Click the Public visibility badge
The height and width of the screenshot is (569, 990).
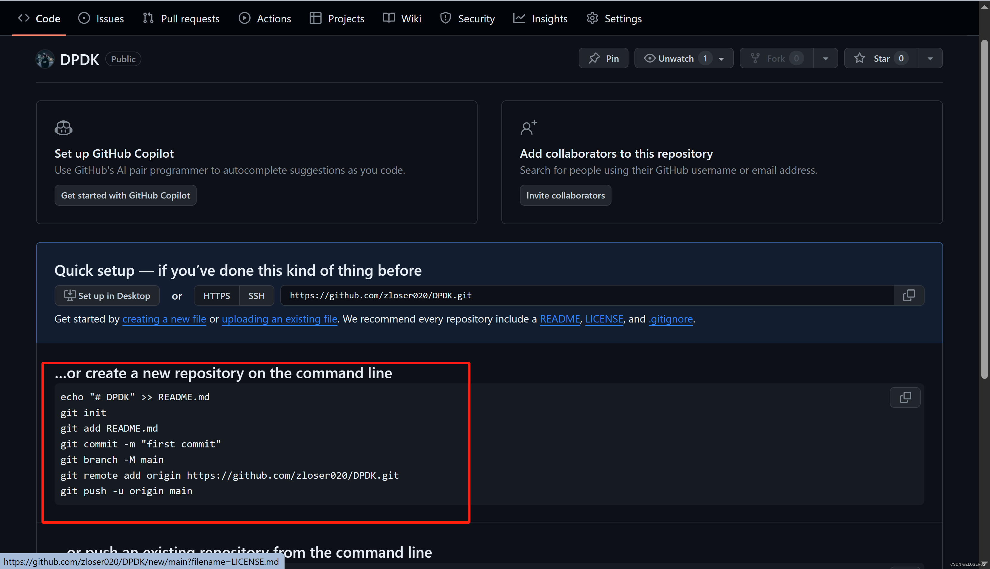pos(123,59)
